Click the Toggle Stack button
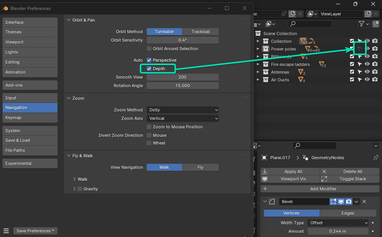This screenshot has width=382, height=237. coord(350,179)
